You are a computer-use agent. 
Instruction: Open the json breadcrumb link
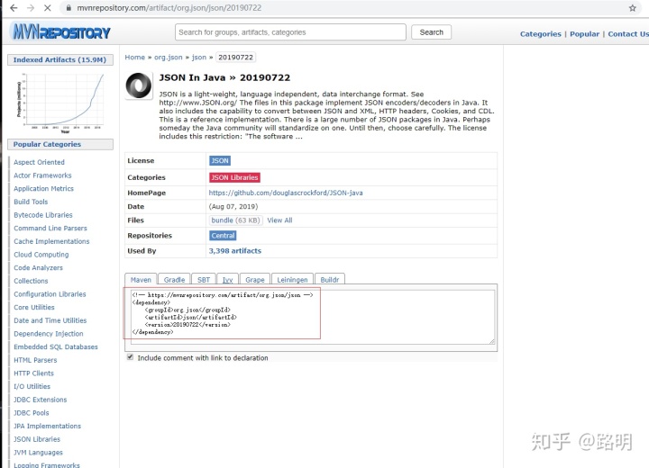click(198, 57)
